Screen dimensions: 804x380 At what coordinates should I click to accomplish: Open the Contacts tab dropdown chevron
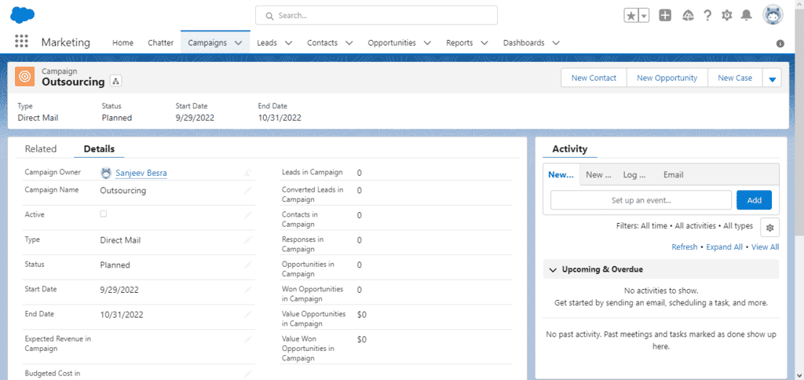(349, 43)
